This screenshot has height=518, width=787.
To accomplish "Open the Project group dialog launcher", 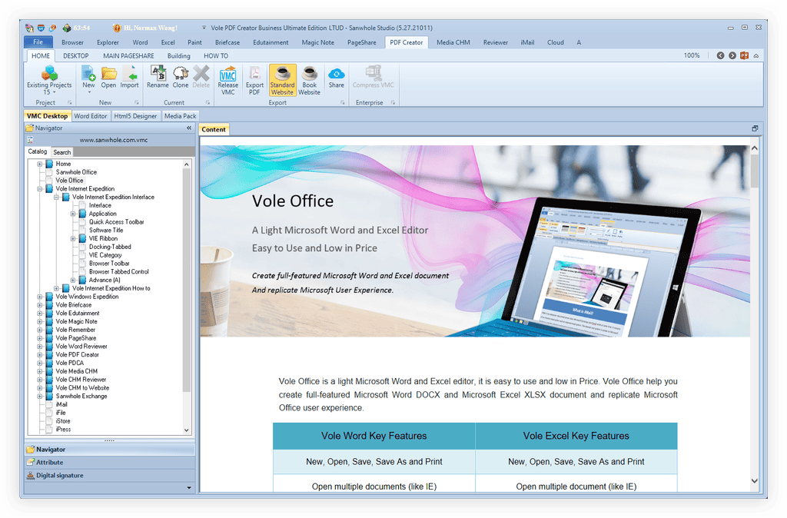I will (x=70, y=103).
